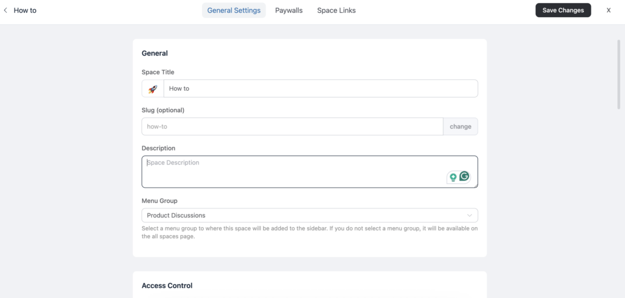The width and height of the screenshot is (625, 298).
Task: Click into the Slug input field
Action: pyautogui.click(x=292, y=127)
